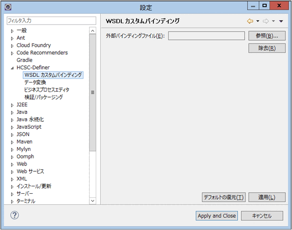Open the back history dropdown arrow
The width and height of the screenshot is (292, 230).
(x=258, y=21)
